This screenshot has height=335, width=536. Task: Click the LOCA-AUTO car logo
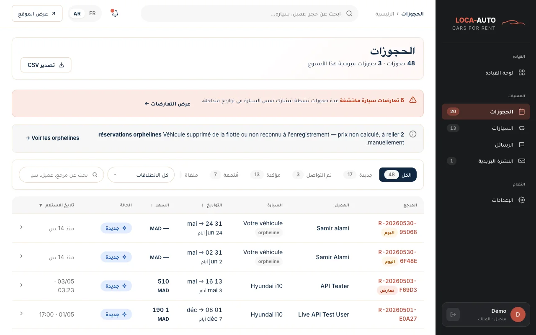(513, 22)
